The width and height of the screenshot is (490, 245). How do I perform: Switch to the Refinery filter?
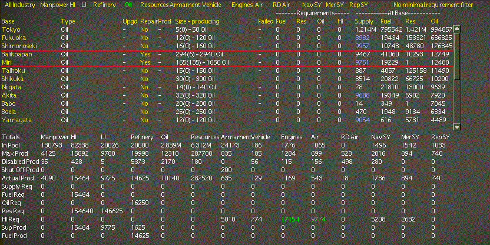[x=104, y=5]
